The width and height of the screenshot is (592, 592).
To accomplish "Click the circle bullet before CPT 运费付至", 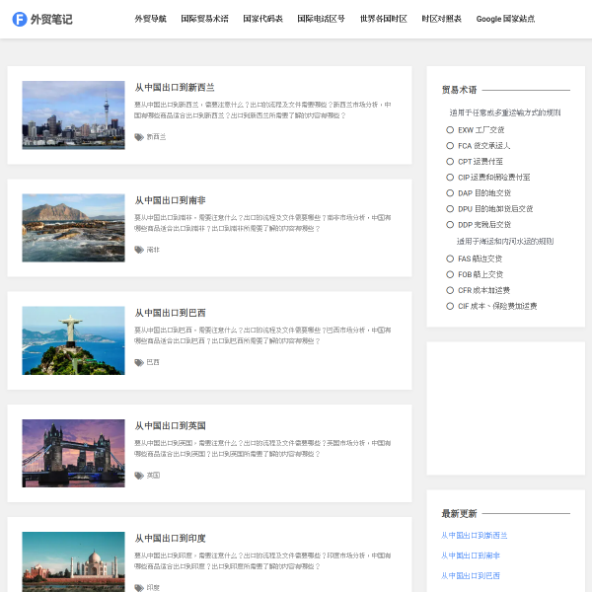I will [x=450, y=162].
